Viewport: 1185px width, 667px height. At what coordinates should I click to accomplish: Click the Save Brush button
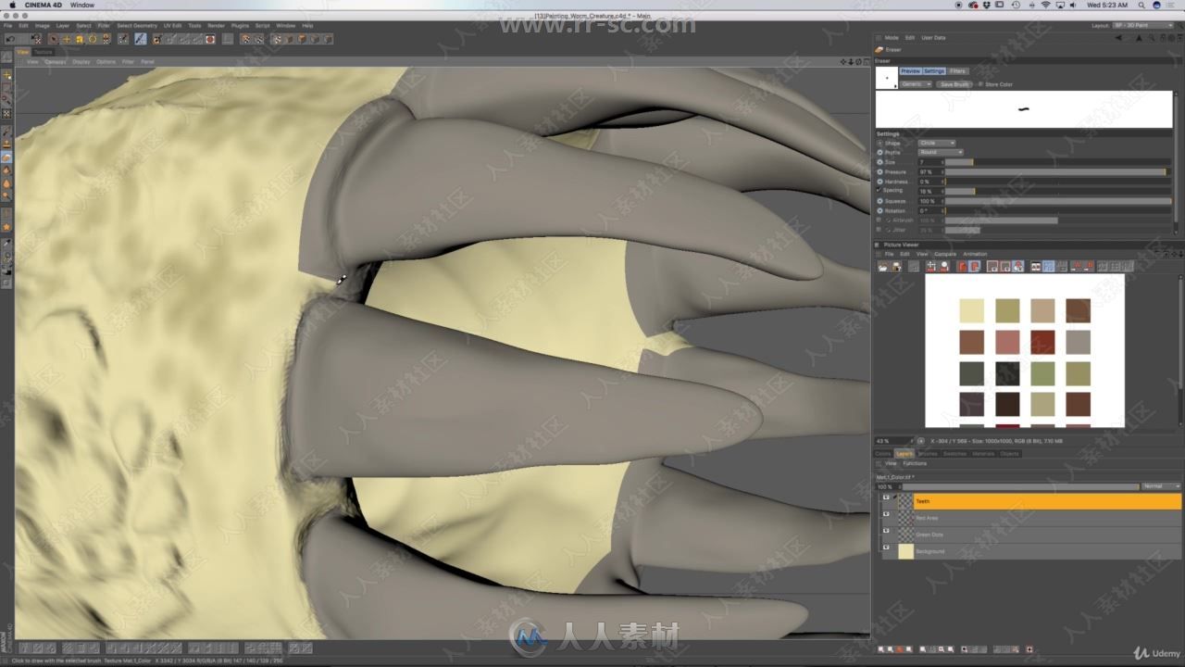(x=954, y=84)
